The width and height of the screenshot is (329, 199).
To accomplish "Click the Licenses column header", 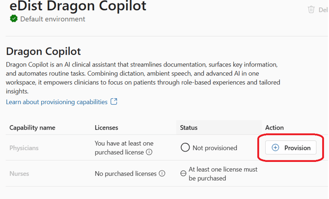I will [107, 128].
